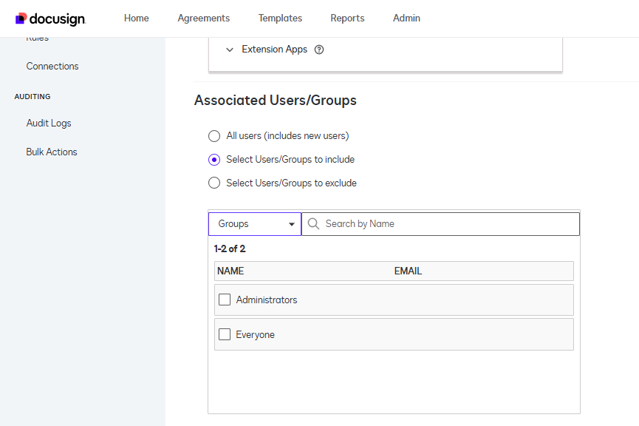Click the Docusign logo
Viewport: 639px width, 426px height.
[x=50, y=18]
